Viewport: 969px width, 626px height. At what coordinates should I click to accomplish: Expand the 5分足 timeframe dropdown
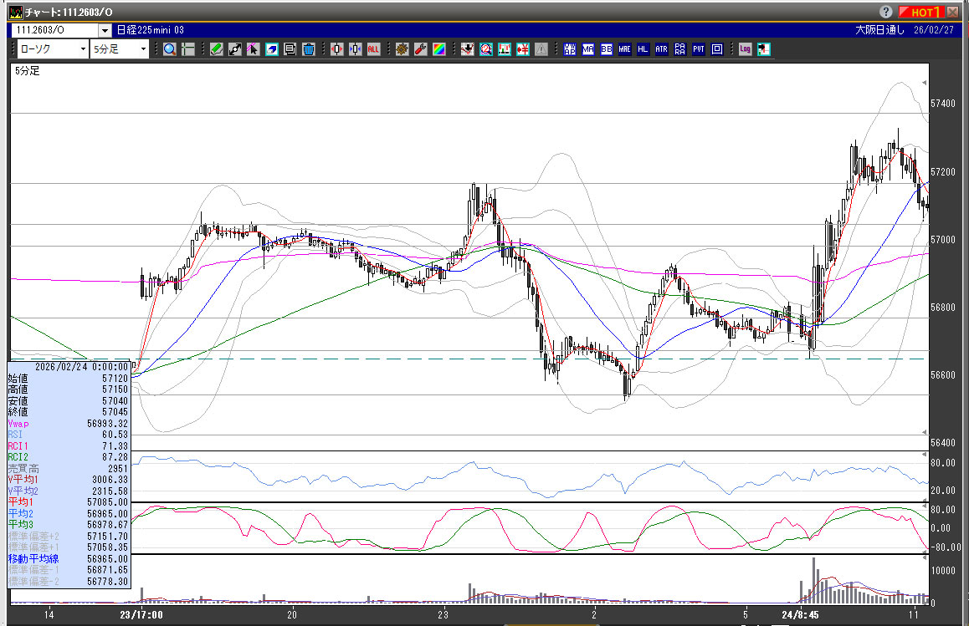(143, 49)
